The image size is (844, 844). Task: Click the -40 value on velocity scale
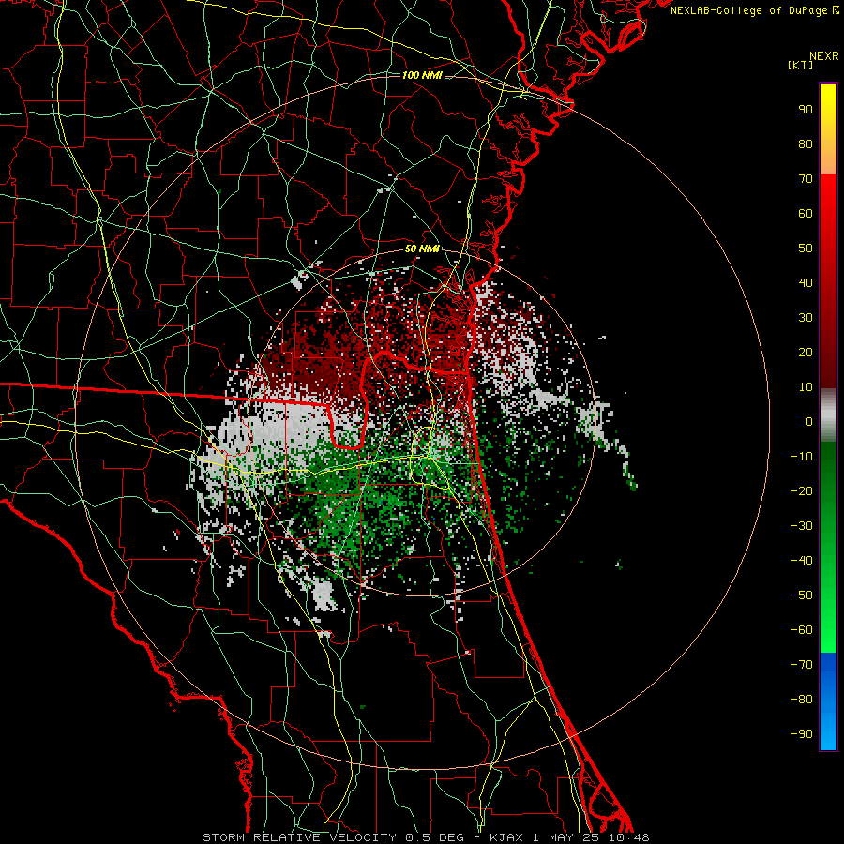(802, 561)
